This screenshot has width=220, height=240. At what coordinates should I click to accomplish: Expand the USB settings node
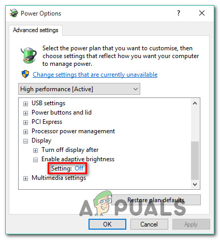[x=25, y=104]
